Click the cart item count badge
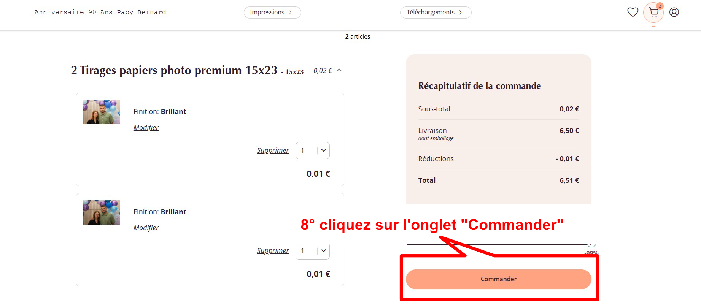The height and width of the screenshot is (307, 701). click(x=660, y=6)
